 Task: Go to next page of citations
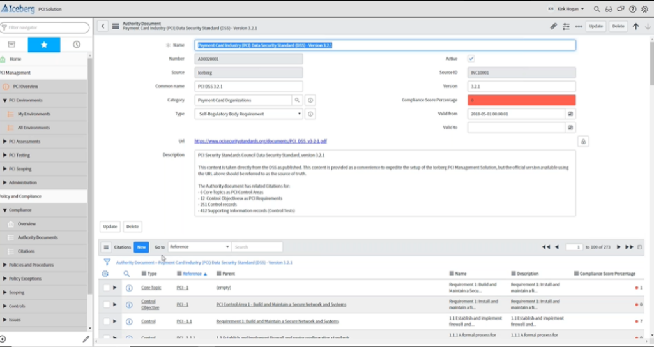pos(619,247)
